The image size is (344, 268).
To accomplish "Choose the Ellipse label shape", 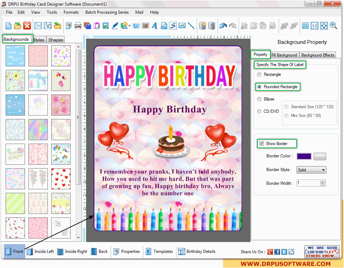I will coord(260,99).
